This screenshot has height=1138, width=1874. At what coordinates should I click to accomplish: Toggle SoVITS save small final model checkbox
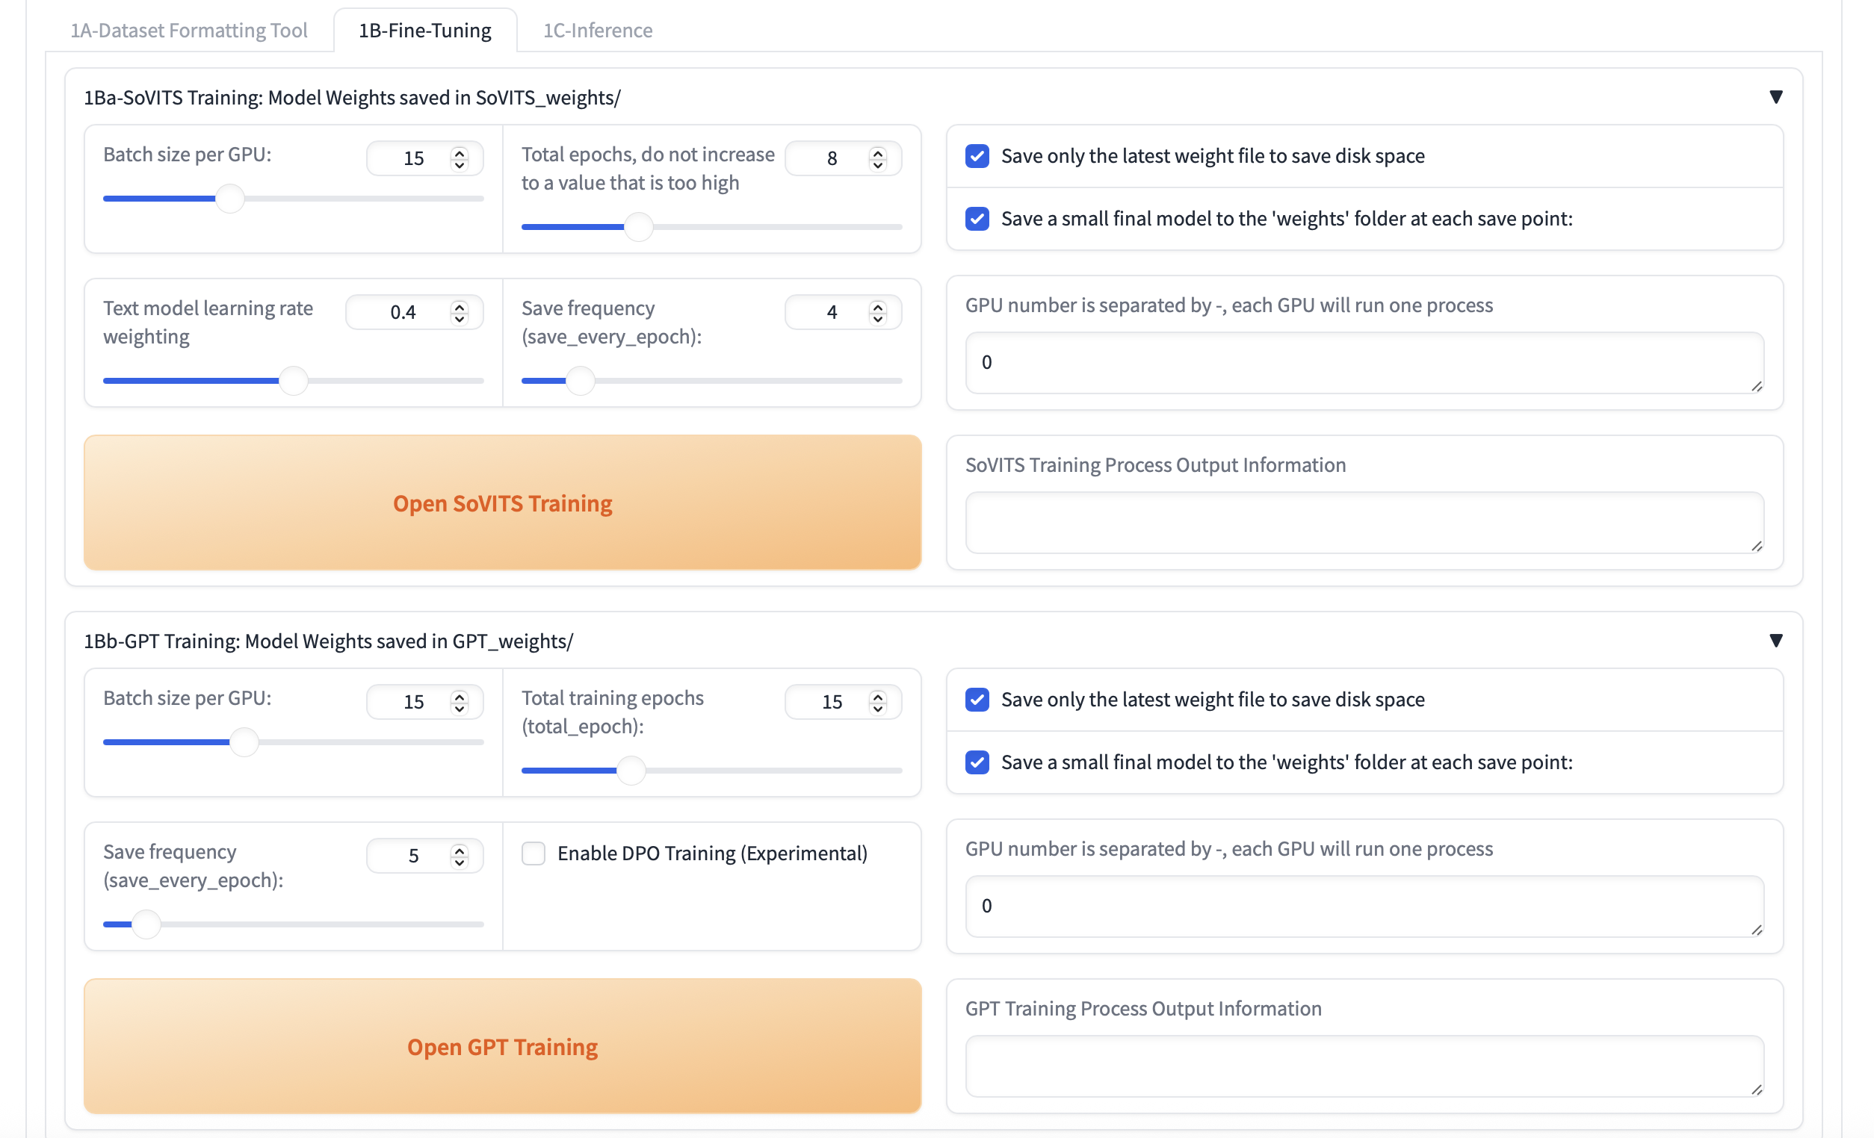coord(977,219)
